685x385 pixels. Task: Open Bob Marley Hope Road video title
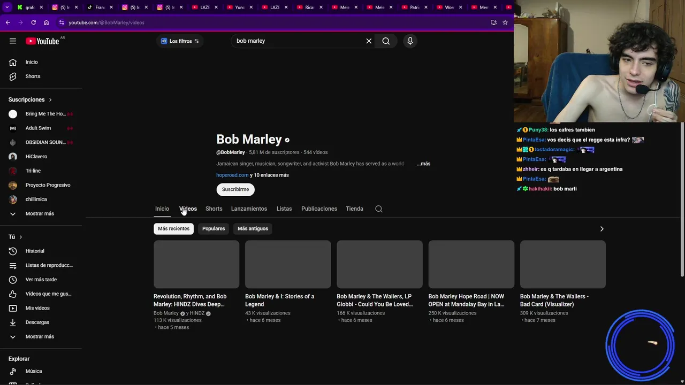point(466,301)
